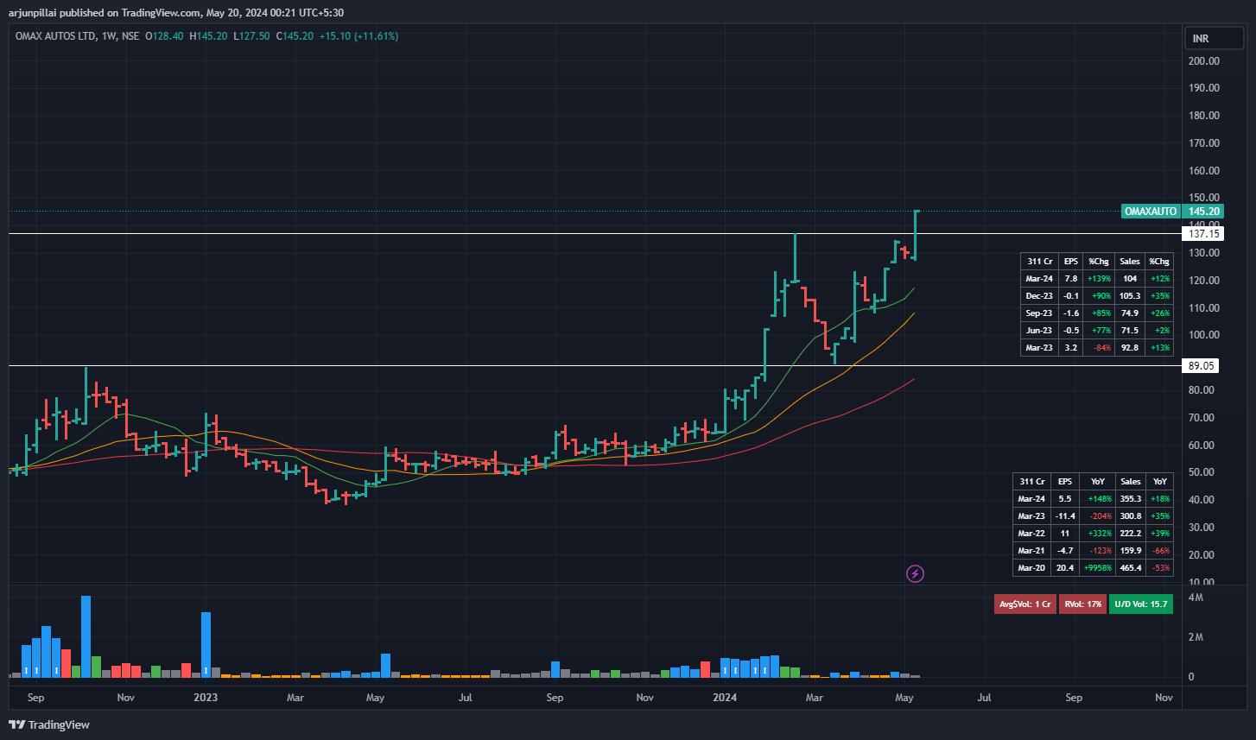The image size is (1256, 740).
Task: Click the 120.00 price axis label
Action: point(1203,281)
